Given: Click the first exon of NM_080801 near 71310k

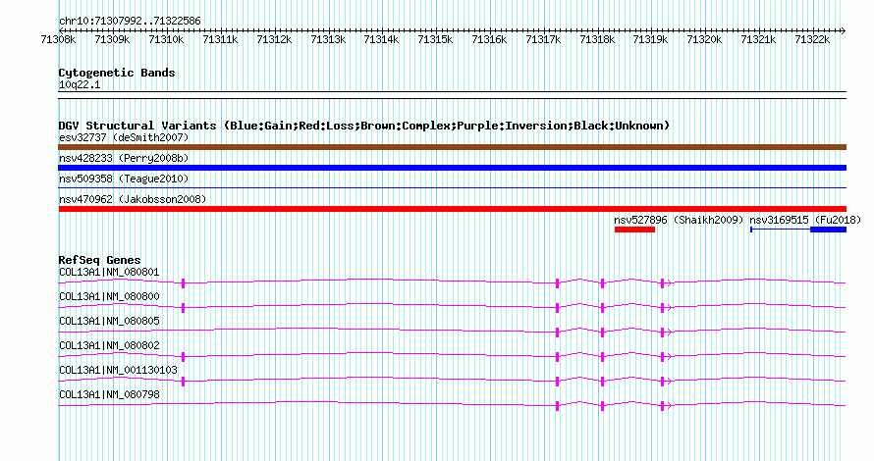Looking at the screenshot, I should pyautogui.click(x=184, y=283).
